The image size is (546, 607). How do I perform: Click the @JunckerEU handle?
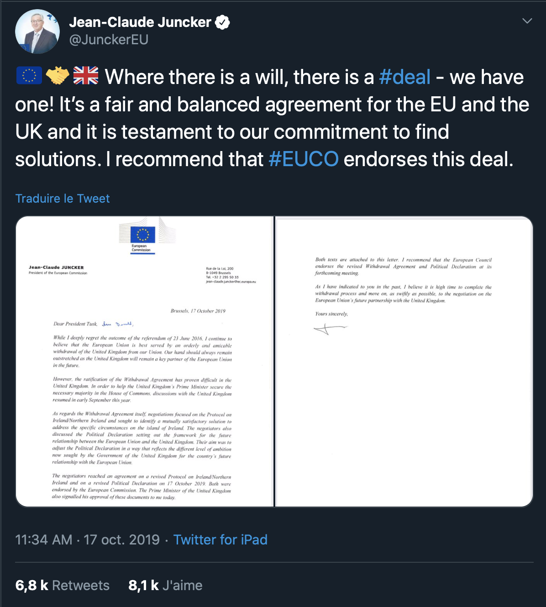[x=109, y=40]
